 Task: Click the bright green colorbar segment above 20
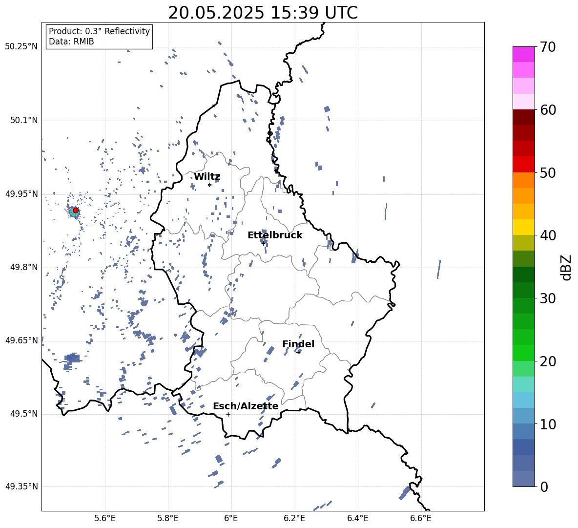click(x=523, y=353)
